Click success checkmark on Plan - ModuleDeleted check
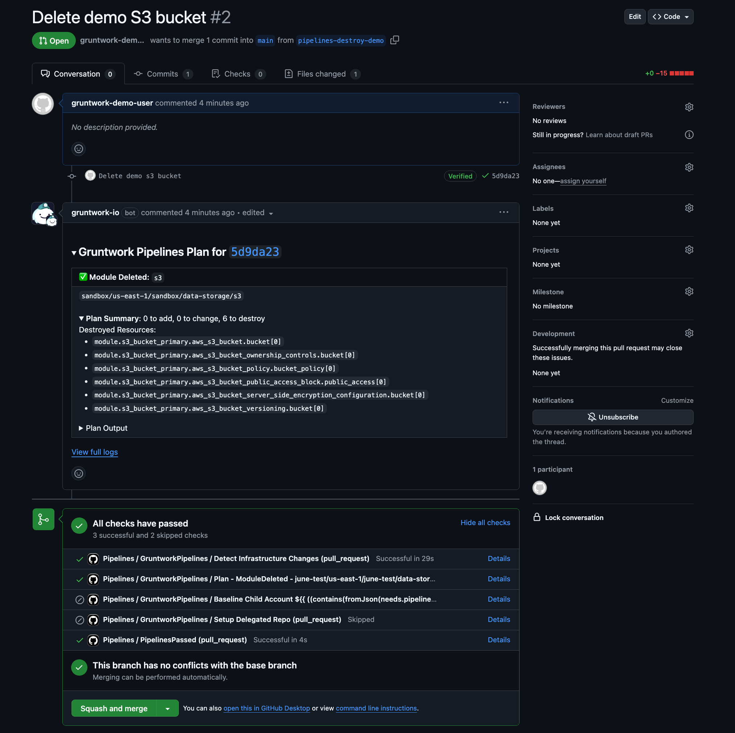 79,579
